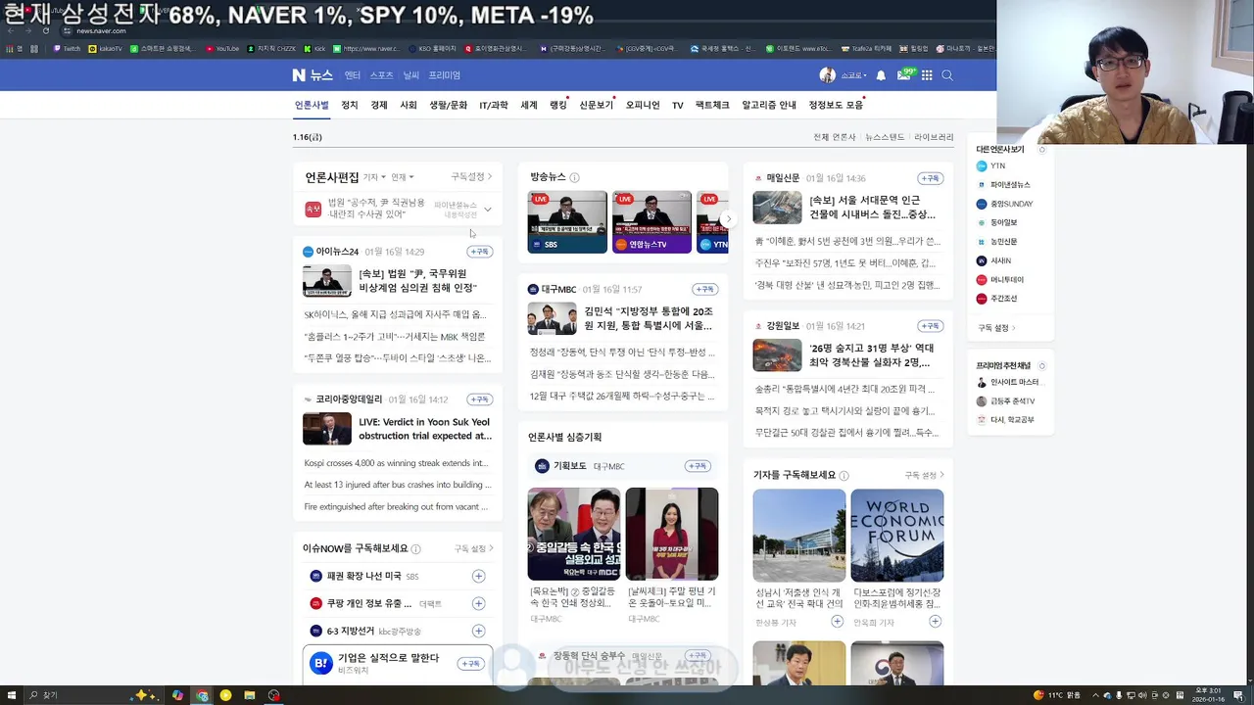1254x705 pixels.
Task: Switch to the 오피니언 tab
Action: click(643, 105)
